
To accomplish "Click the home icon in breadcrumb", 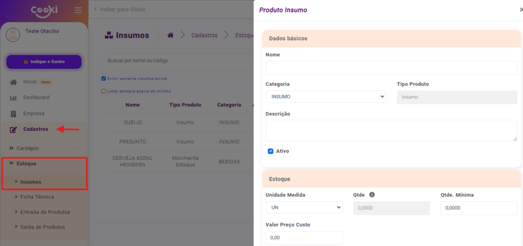I will [171, 35].
